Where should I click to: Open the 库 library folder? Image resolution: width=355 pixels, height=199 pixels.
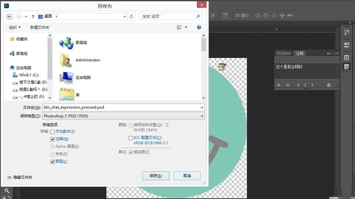[x=70, y=95]
